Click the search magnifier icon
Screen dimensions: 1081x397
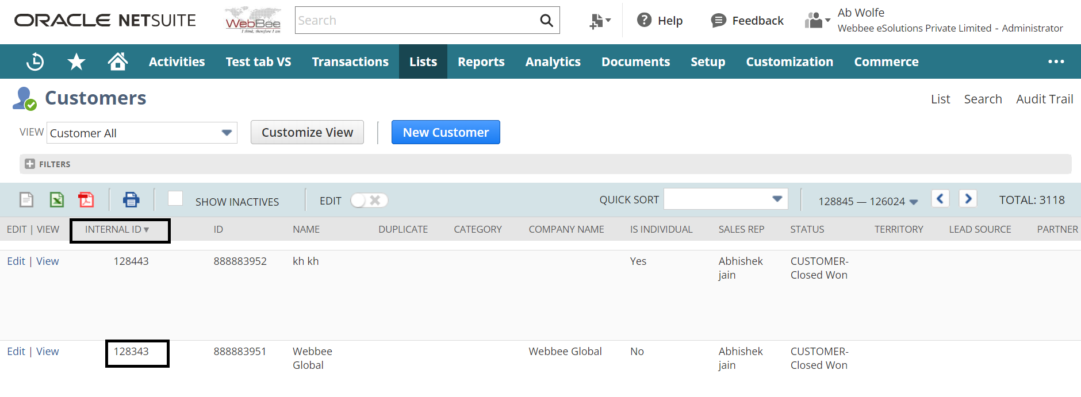[x=546, y=21]
